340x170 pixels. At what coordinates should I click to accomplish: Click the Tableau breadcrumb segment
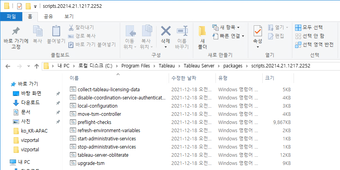167,66
